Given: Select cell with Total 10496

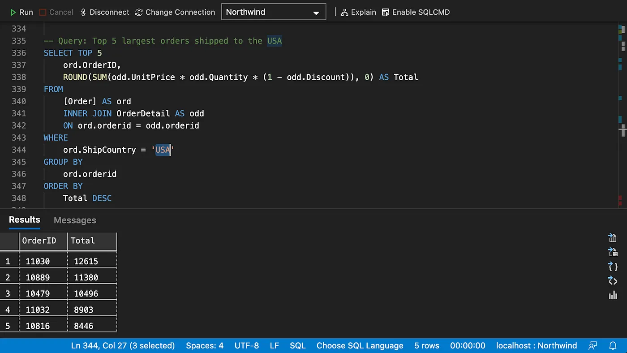Looking at the screenshot, I should pyautogui.click(x=92, y=293).
